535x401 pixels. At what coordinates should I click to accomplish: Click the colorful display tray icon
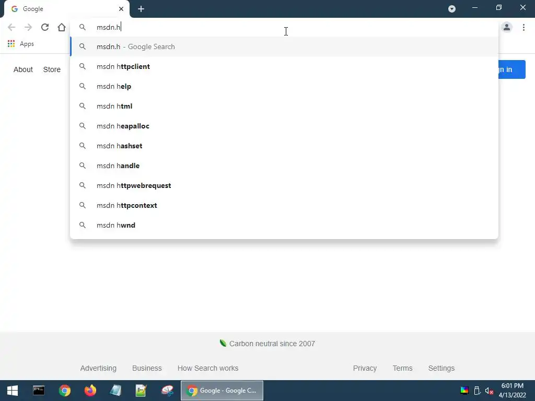click(464, 391)
